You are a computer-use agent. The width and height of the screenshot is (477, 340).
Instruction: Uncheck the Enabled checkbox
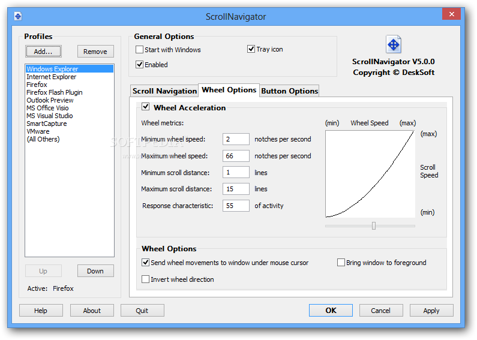click(139, 65)
